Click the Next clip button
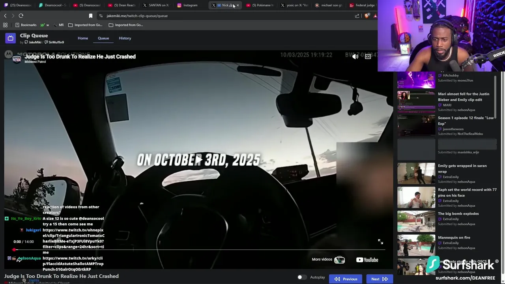 [x=380, y=279]
